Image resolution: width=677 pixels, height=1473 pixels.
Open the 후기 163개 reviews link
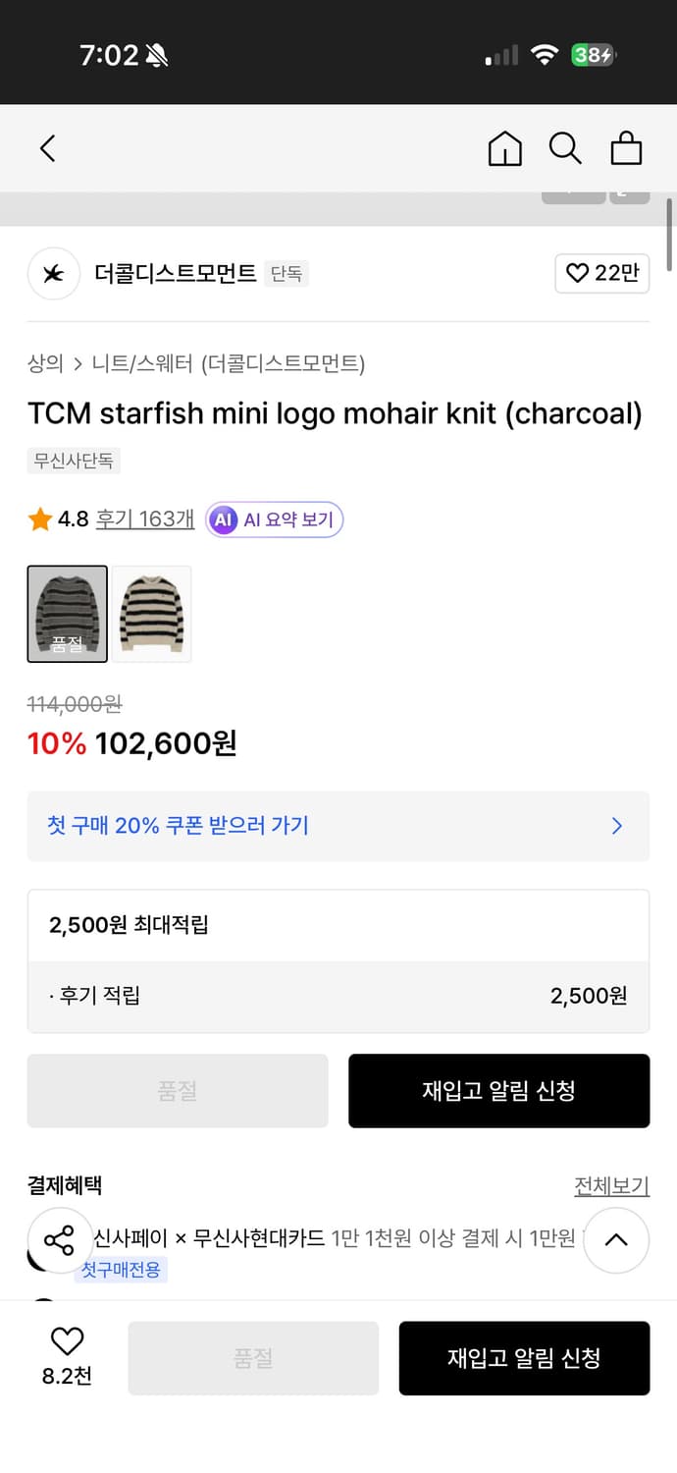click(143, 520)
